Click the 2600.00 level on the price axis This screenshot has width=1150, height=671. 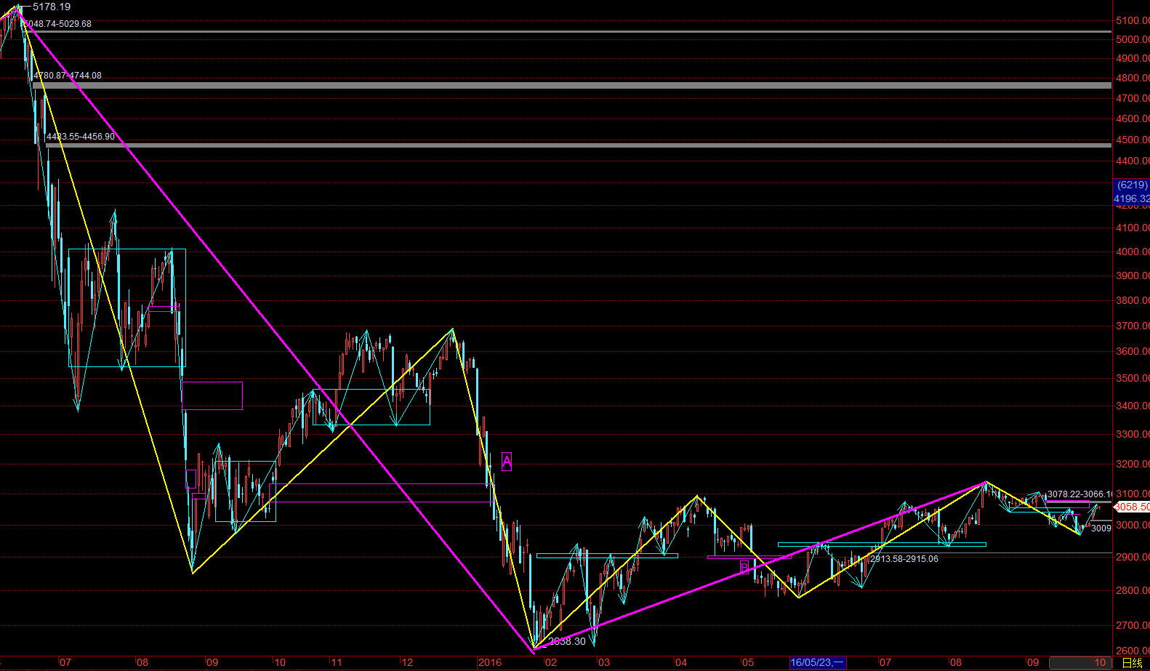[1133, 651]
